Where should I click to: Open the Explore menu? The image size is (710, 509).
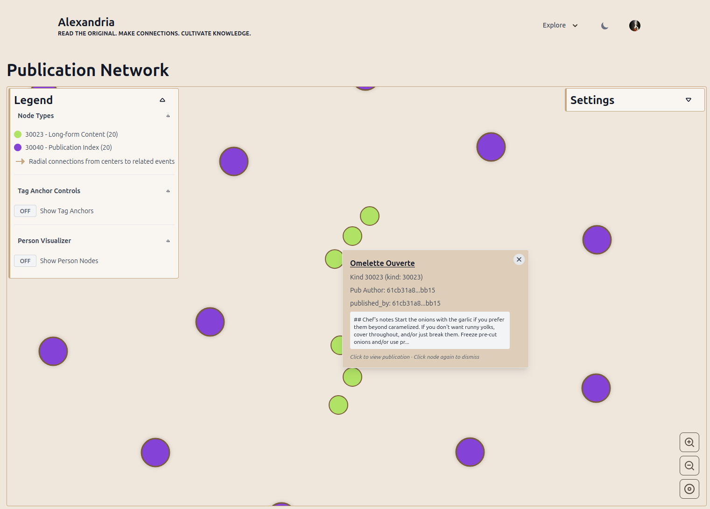pos(560,25)
